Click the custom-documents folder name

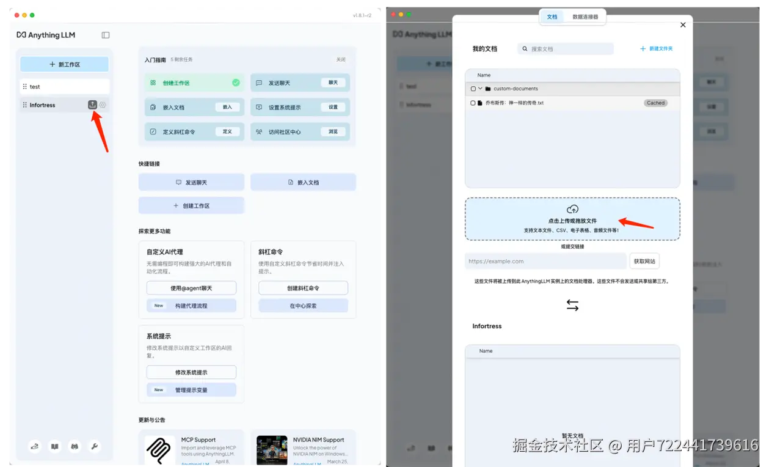coord(516,89)
